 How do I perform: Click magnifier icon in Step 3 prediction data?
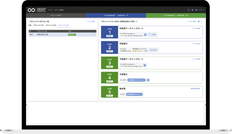(x=145, y=65)
